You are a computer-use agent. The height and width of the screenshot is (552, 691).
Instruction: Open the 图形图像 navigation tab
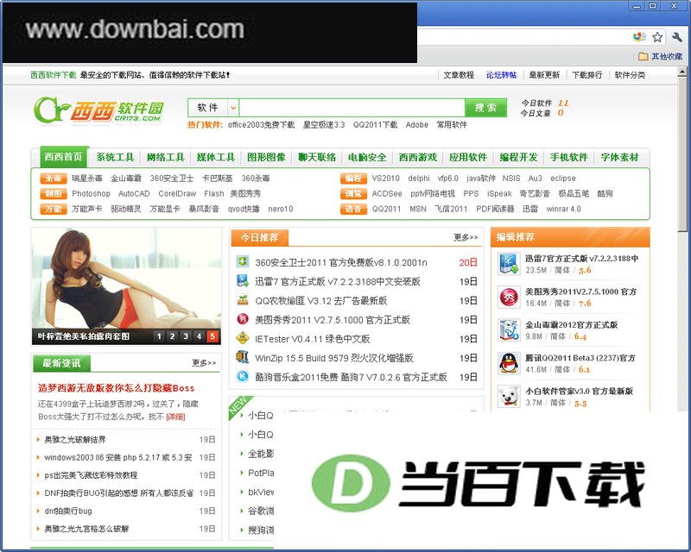[266, 157]
